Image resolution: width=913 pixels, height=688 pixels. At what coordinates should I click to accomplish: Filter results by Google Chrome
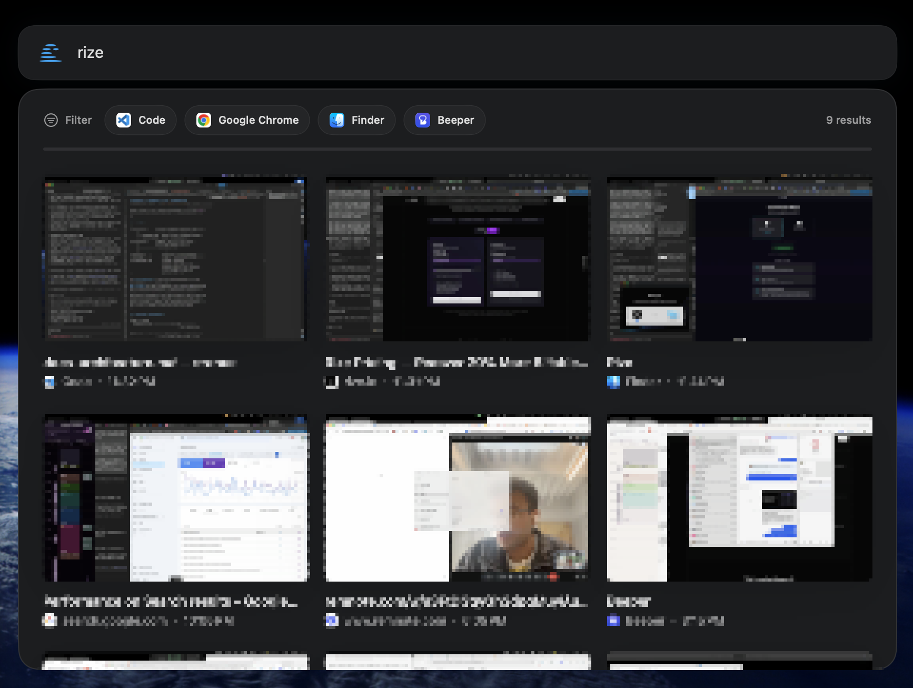[x=247, y=120]
